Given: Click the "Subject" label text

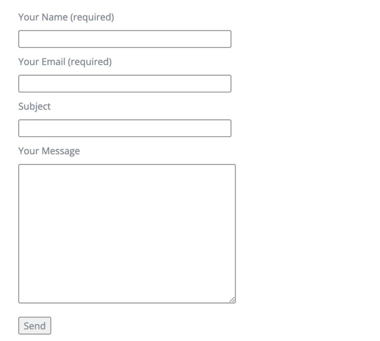Looking at the screenshot, I should coord(35,106).
